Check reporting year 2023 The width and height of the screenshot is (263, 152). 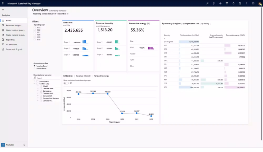[35, 28]
